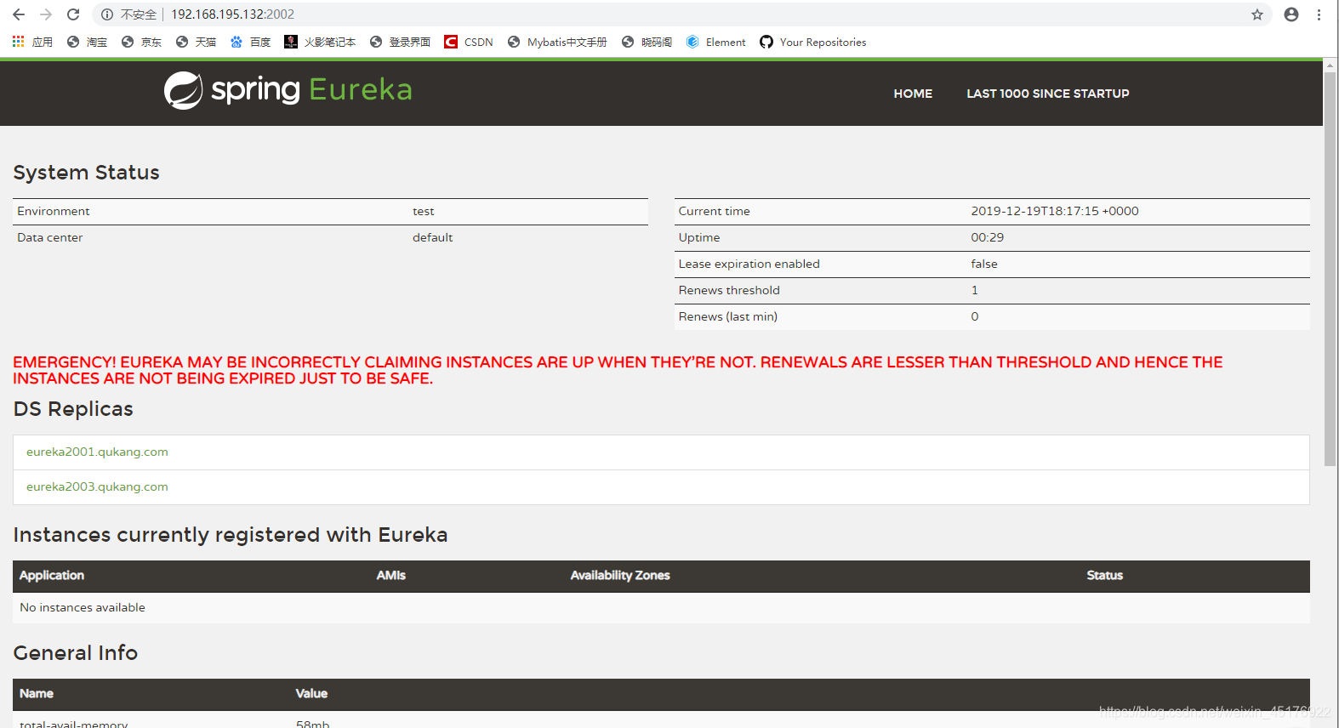1339x728 pixels.
Task: Click the Name column header in General Info
Action: [x=37, y=694]
